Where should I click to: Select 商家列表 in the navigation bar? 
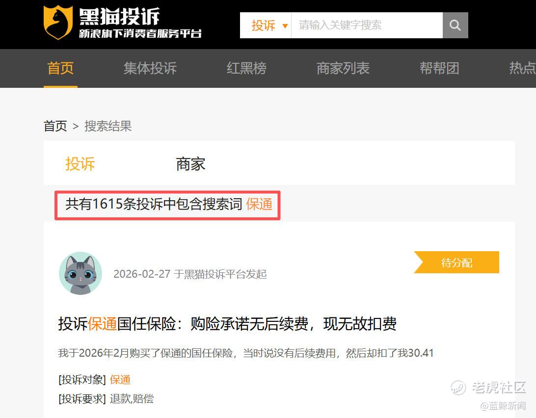[343, 68]
